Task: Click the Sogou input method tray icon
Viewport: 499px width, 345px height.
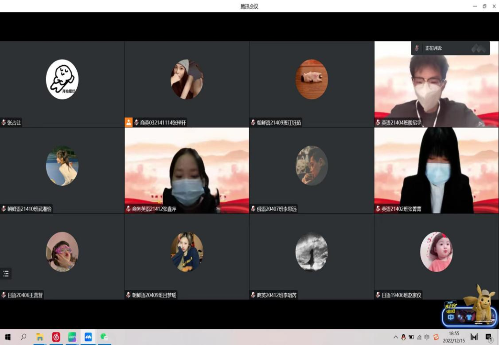Action: (x=436, y=337)
